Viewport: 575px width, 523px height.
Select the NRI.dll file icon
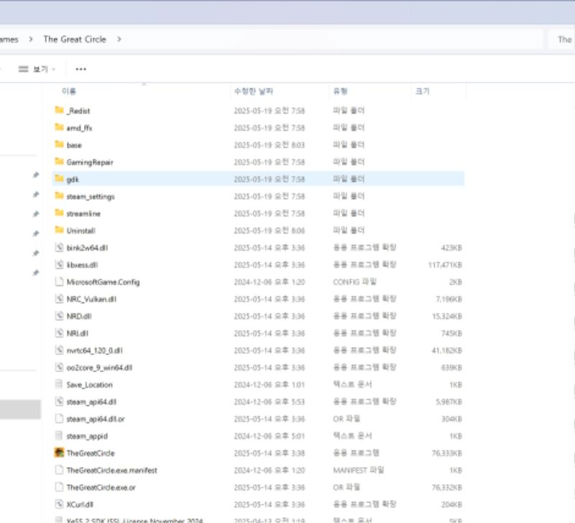59,333
